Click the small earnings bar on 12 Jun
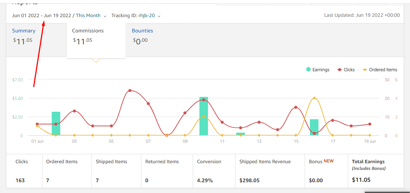This screenshot has height=193, width=410. point(241,134)
